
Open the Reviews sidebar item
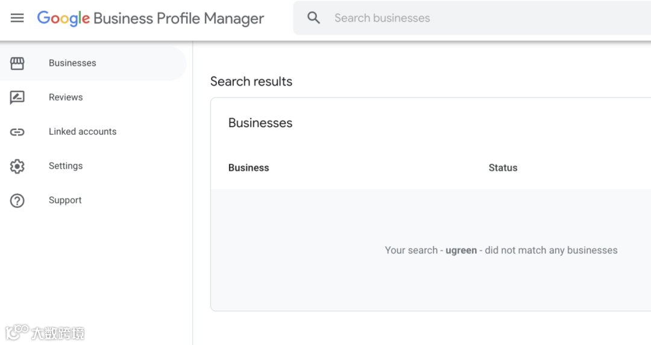[x=66, y=98]
